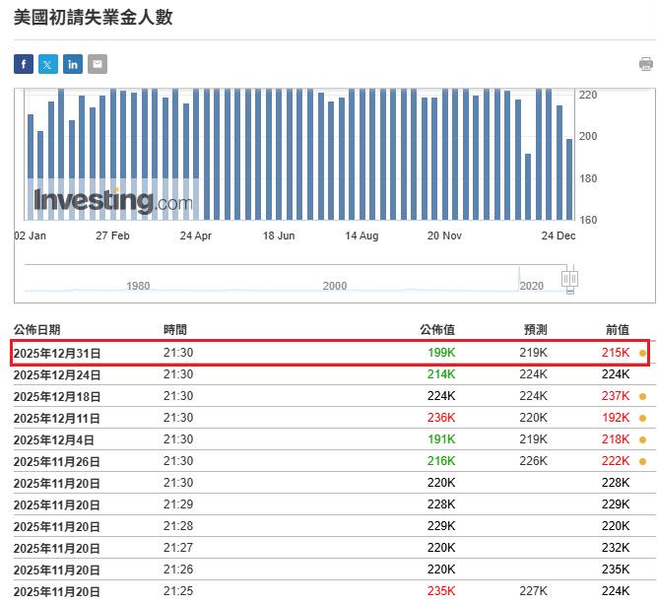657x604 pixels.
Task: Share the page on LinkedIn
Action: click(73, 64)
